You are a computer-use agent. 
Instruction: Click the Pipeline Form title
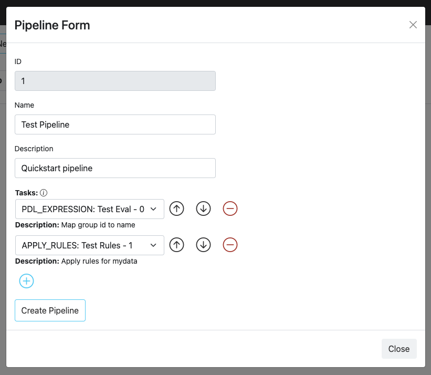click(52, 25)
